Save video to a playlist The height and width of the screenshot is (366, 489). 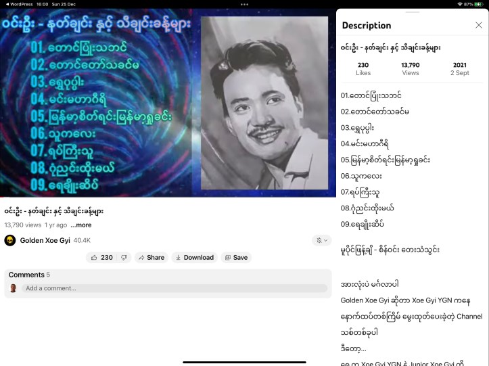point(236,257)
